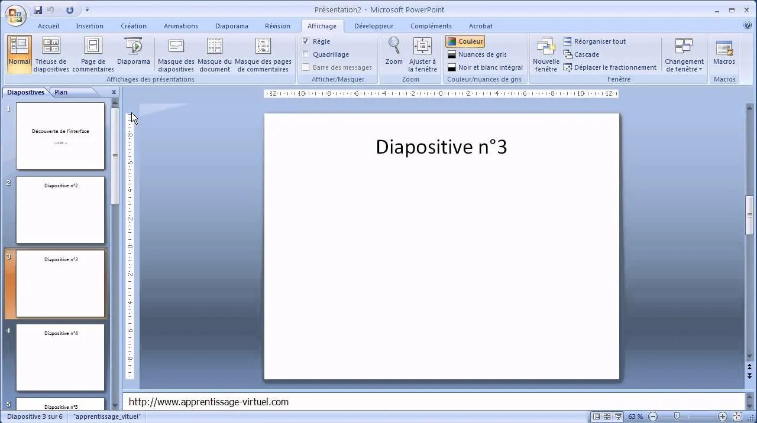Switch to Noir et blanc intégral
757x423 pixels.
pos(485,67)
